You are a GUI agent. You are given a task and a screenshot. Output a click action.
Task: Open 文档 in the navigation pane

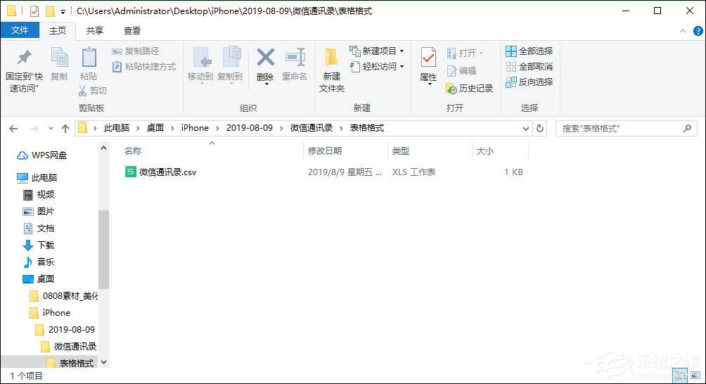[x=39, y=229]
